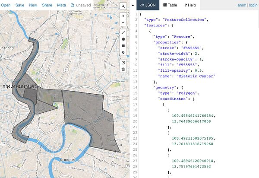The image size is (259, 178).
Task: Select the draw marker tool
Action: point(123,53)
